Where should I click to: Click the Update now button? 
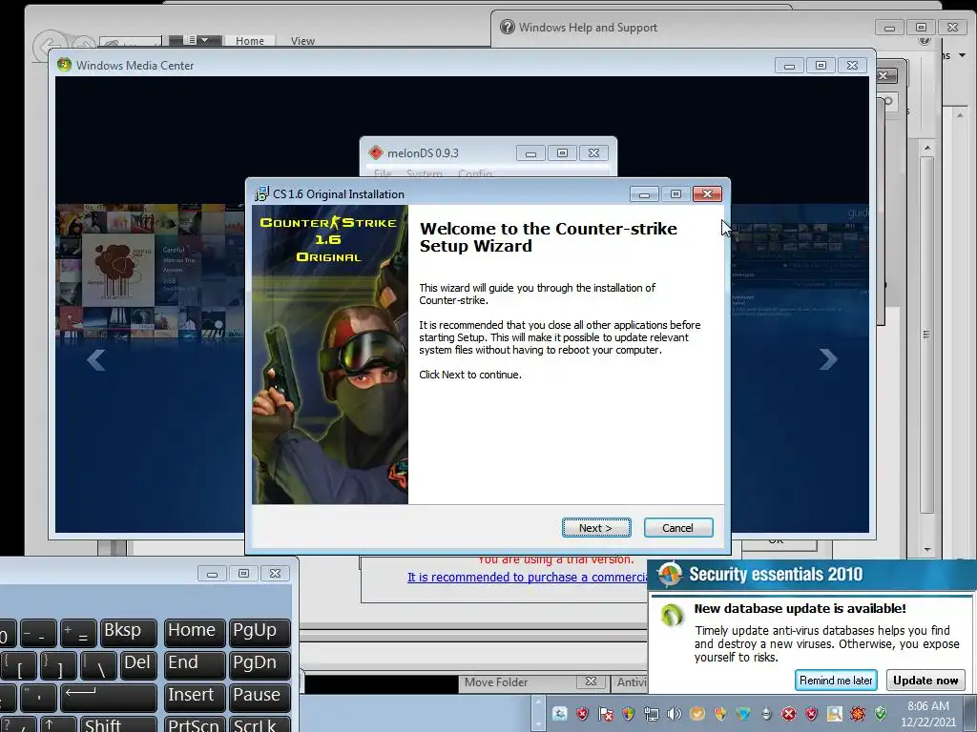[x=925, y=681]
